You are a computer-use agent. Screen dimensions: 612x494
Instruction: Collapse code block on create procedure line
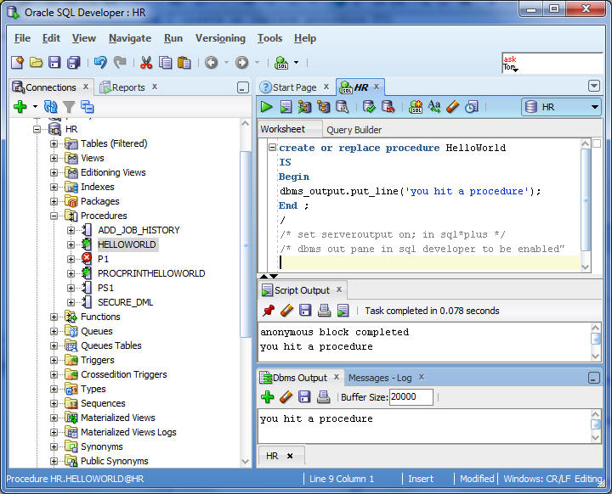[272, 148]
